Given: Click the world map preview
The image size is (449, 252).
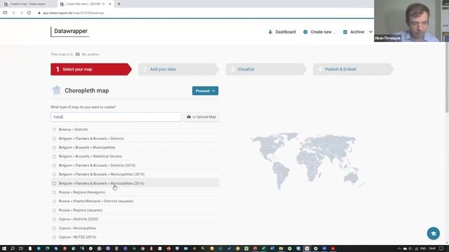Looking at the screenshot, I should click(x=307, y=161).
